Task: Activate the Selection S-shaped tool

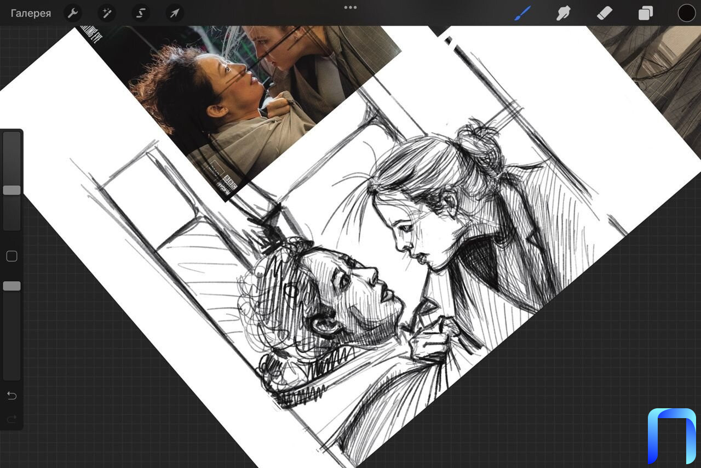Action: point(141,13)
